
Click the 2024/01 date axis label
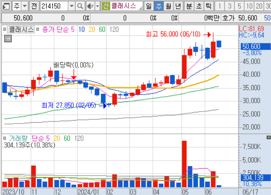pyautogui.click(x=88, y=192)
